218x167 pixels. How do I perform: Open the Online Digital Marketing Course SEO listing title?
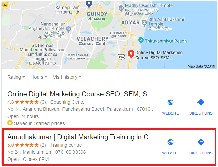click(80, 94)
